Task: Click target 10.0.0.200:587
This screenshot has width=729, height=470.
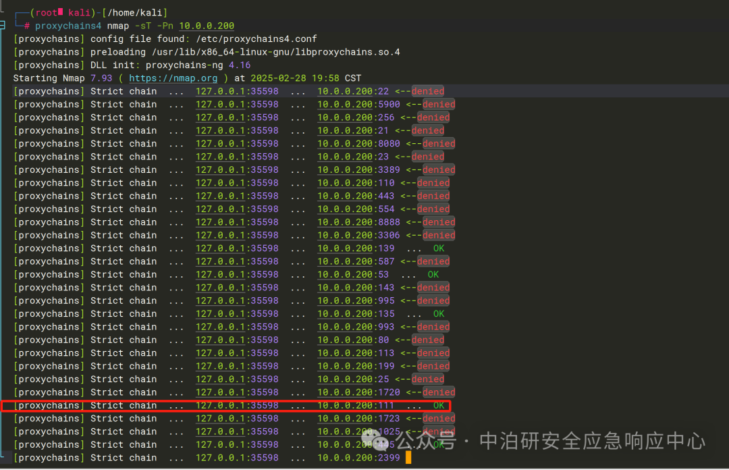Action: [356, 261]
